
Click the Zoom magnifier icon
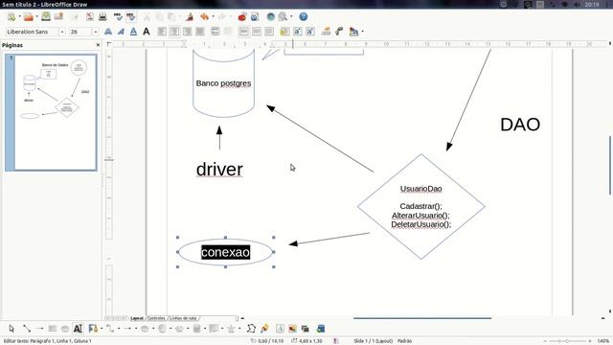tap(283, 16)
